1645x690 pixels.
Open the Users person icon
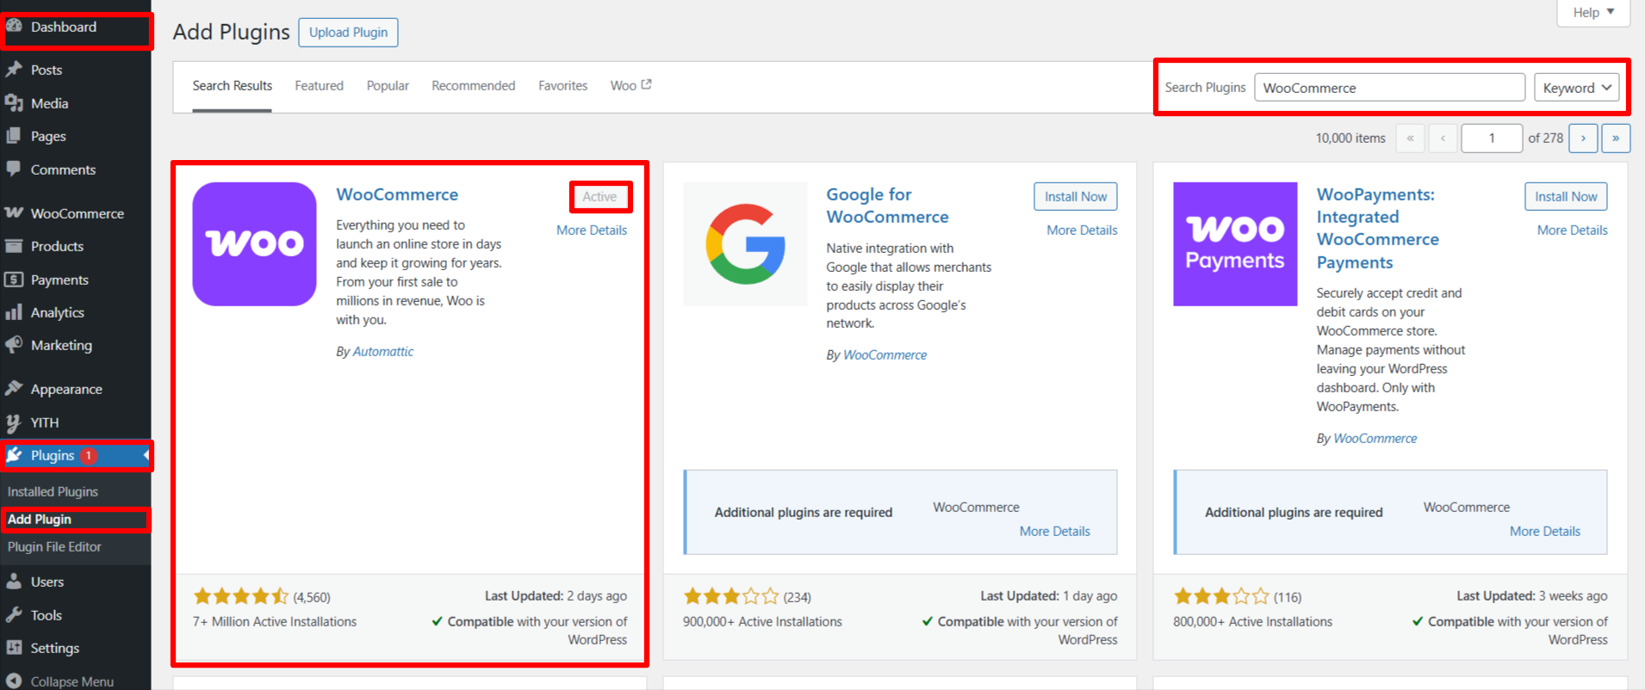click(14, 582)
